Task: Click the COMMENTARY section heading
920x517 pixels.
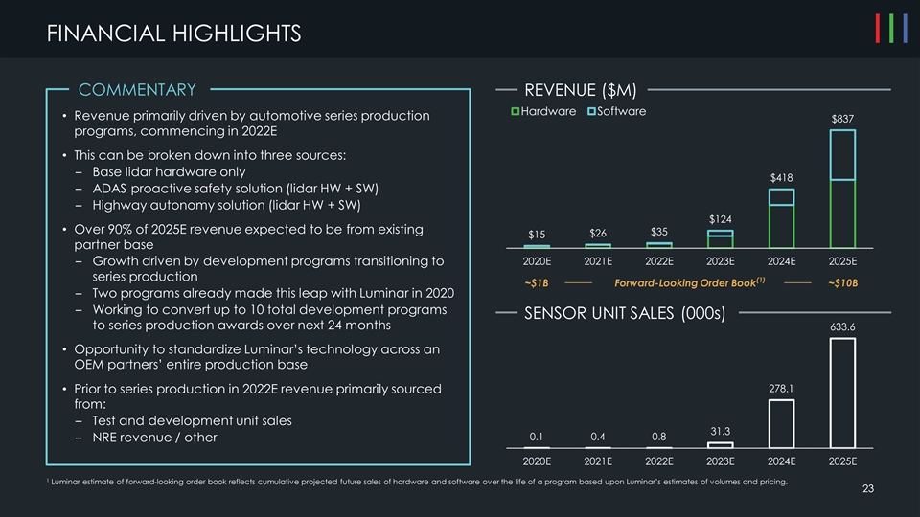Action: 137,90
